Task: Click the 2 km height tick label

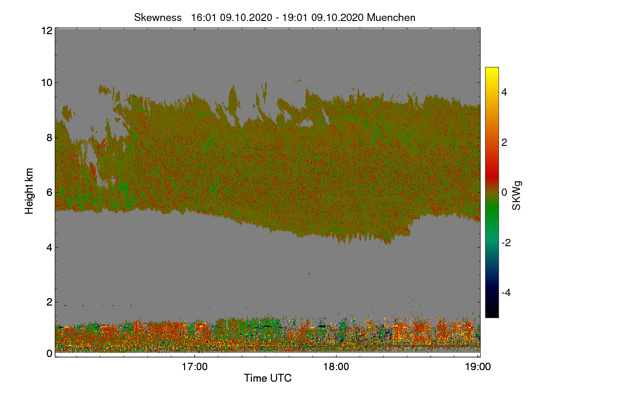Action: click(49, 302)
